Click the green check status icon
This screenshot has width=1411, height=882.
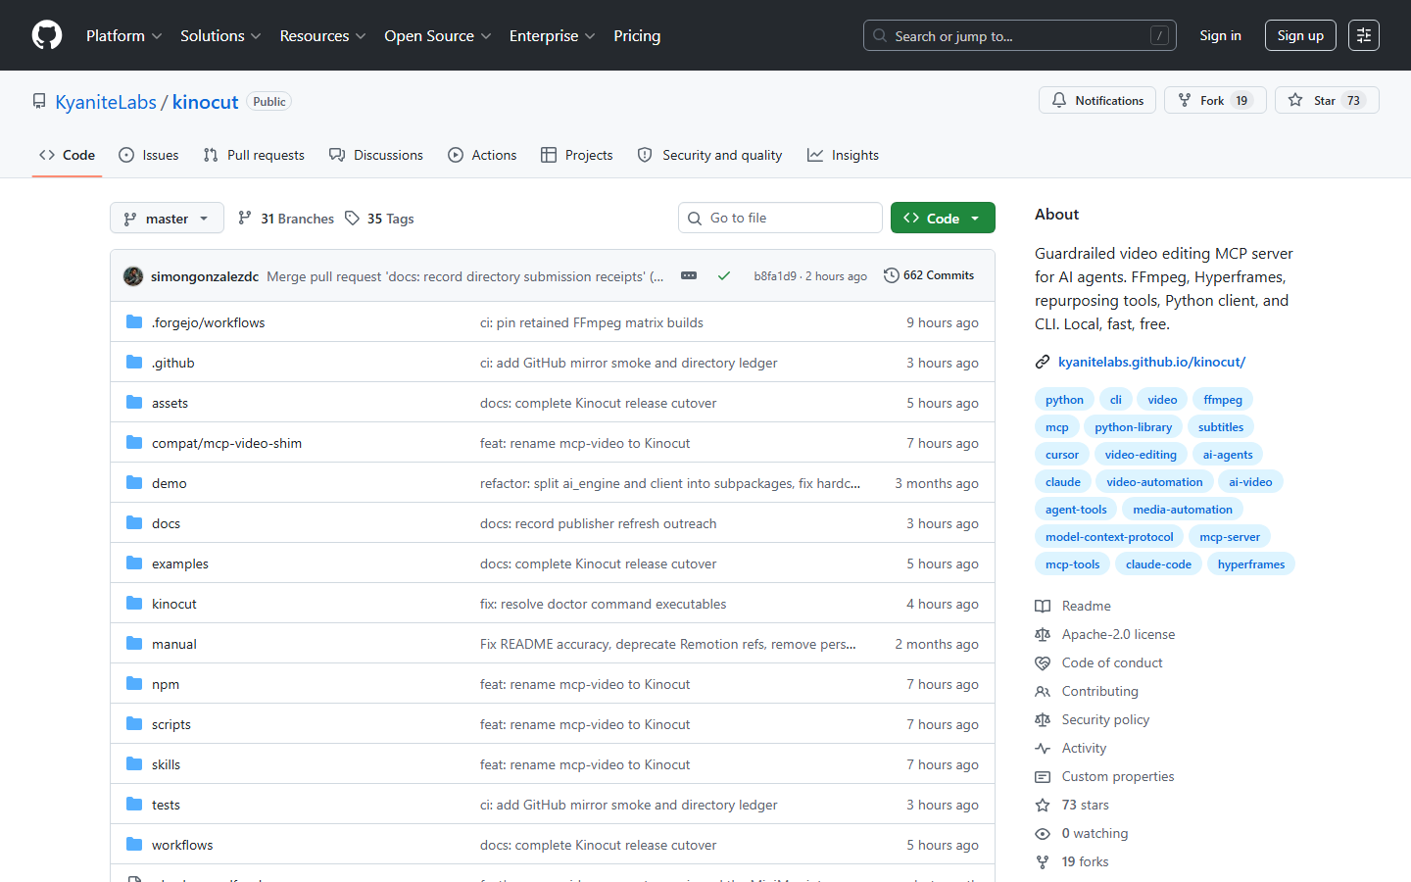(724, 276)
